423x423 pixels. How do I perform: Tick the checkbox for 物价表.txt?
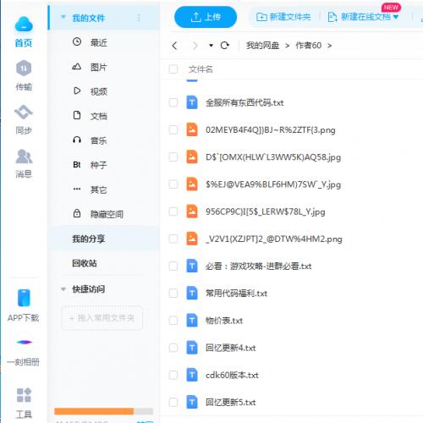[173, 321]
